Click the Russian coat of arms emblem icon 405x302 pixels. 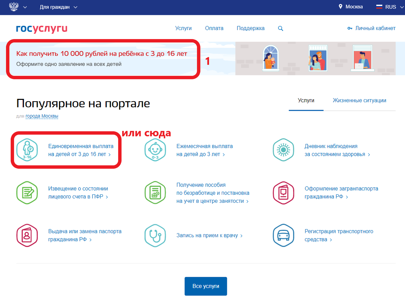coord(13,7)
